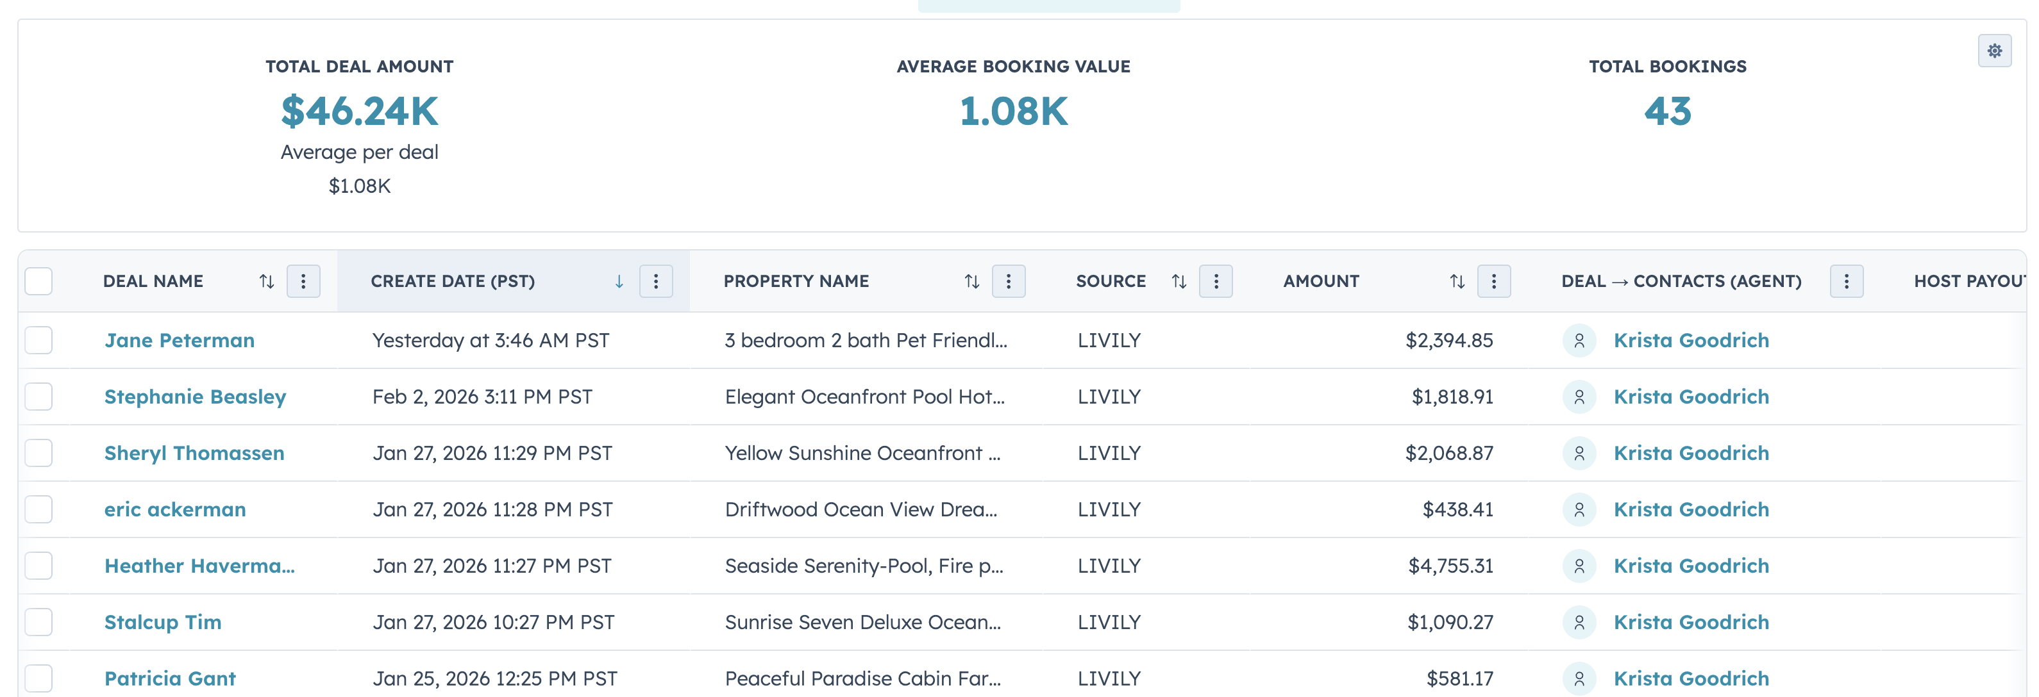Click the Total Deal Amount $46.24K value

pyautogui.click(x=359, y=111)
